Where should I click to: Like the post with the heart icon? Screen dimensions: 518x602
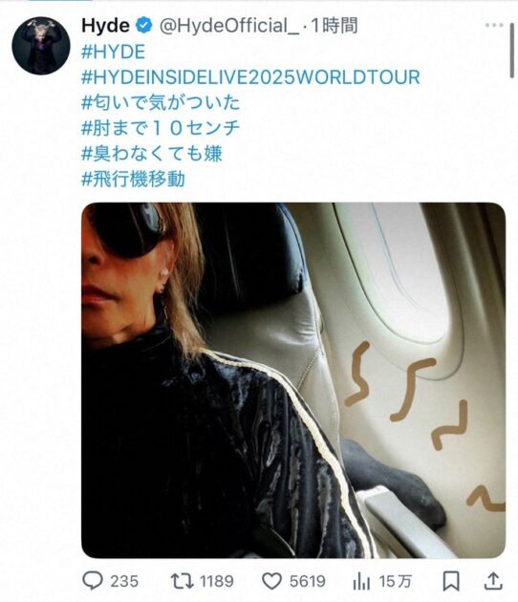click(271, 581)
